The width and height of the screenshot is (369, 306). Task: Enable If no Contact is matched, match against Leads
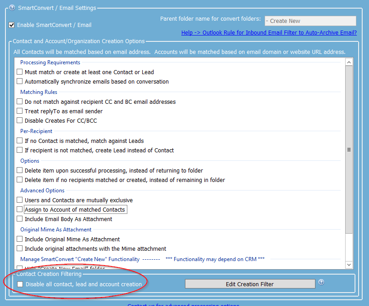click(20, 141)
